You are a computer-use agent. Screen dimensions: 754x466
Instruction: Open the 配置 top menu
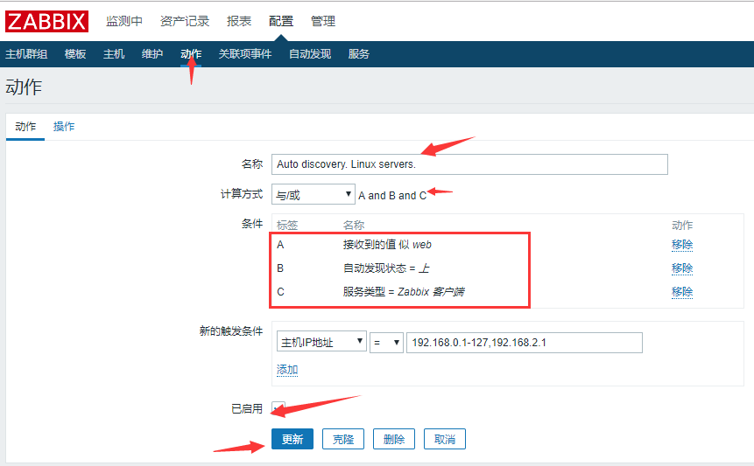281,21
